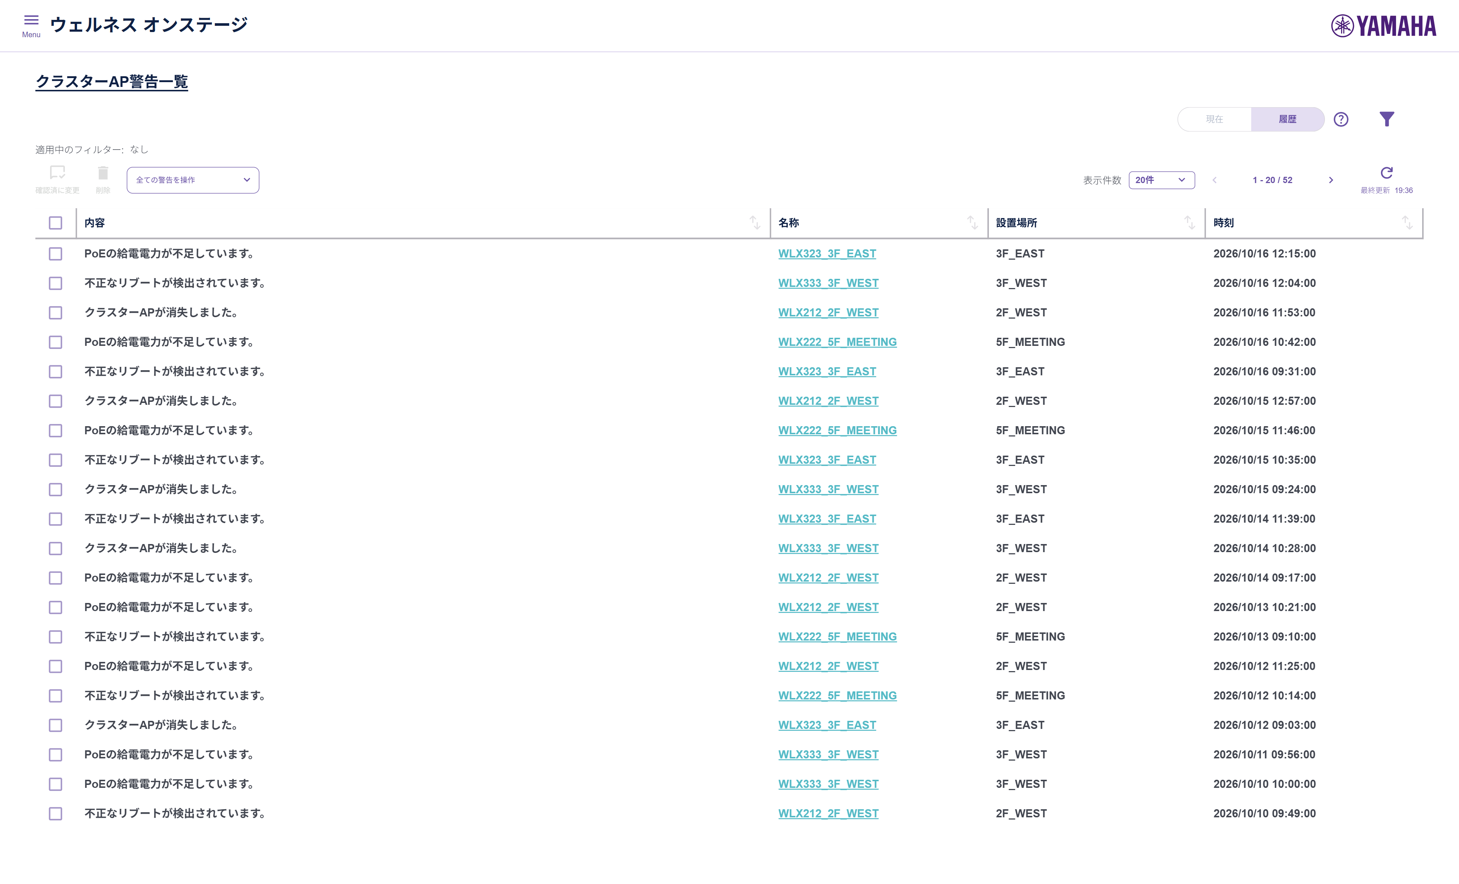
Task: Click the 確認済に変更 icon
Action: (57, 172)
